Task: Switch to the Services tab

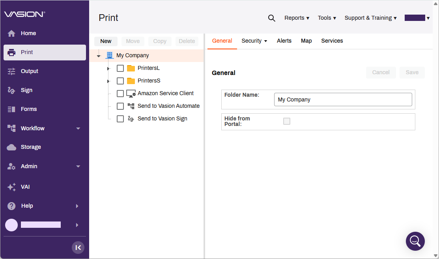Action: [x=332, y=41]
